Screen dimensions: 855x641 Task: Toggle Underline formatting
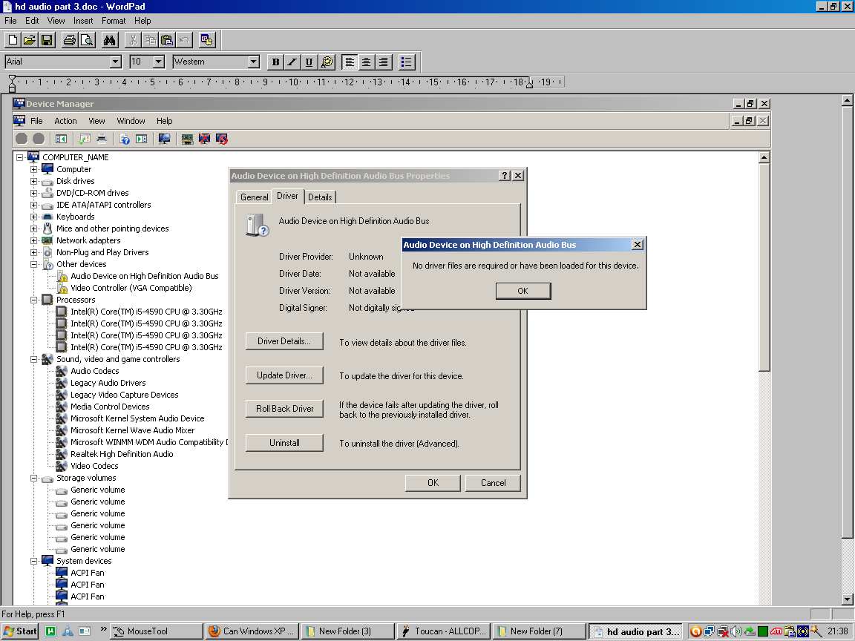pyautogui.click(x=309, y=62)
